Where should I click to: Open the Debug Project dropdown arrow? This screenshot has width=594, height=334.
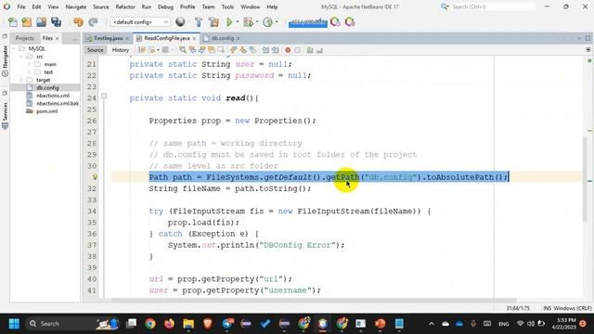[x=257, y=22]
